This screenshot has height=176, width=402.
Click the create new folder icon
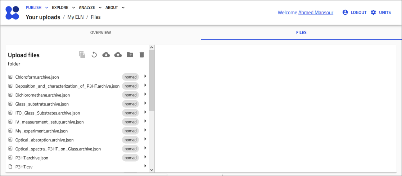130,55
